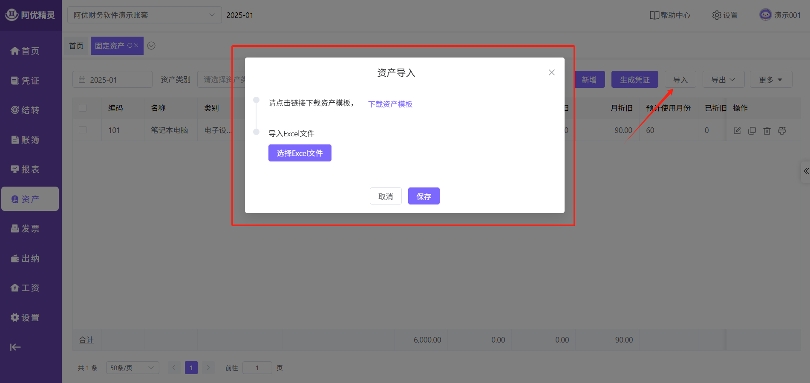Click the 前往 page number input field
Viewport: 810px width, 383px height.
(x=257, y=368)
